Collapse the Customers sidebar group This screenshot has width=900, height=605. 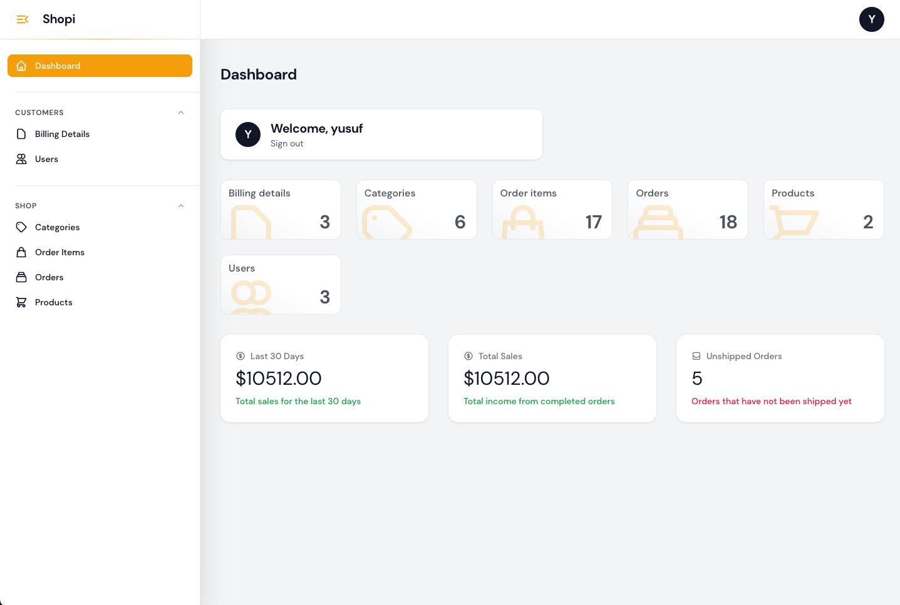[x=181, y=113]
